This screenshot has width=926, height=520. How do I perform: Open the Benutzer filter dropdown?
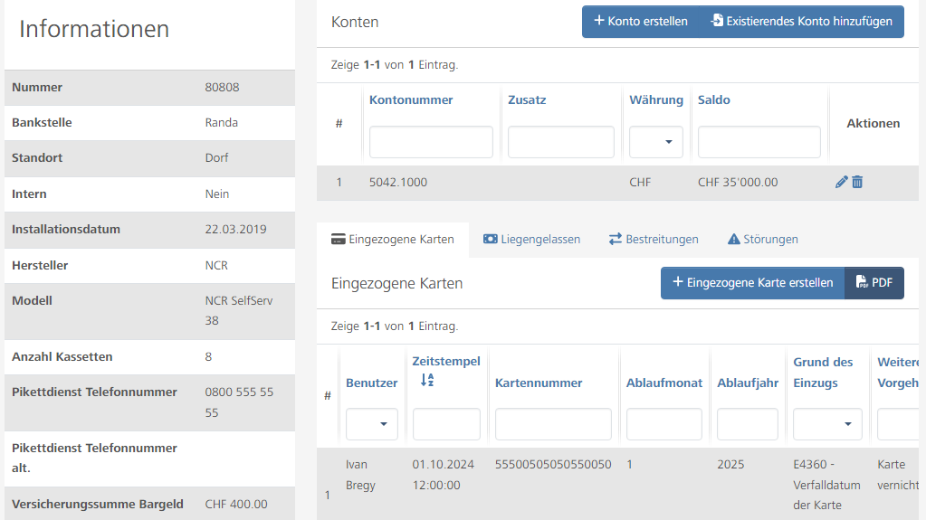coord(371,424)
